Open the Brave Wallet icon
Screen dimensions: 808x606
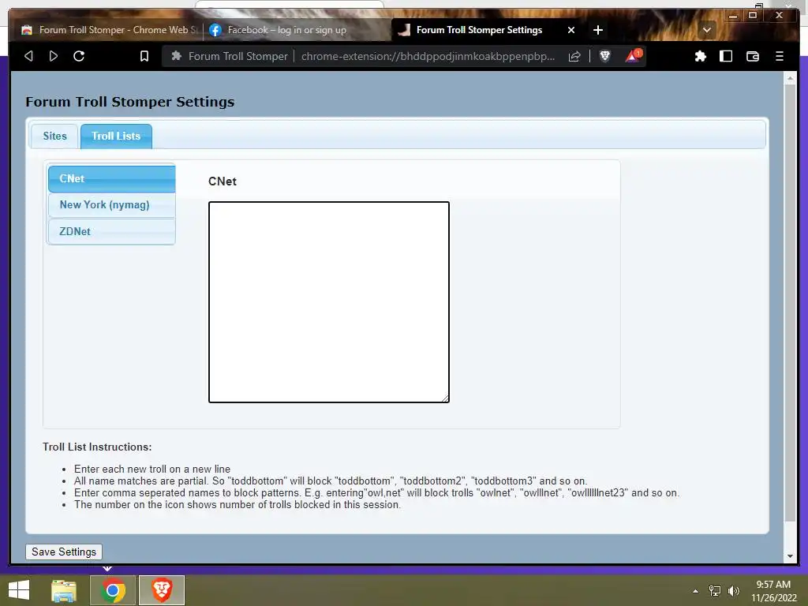pos(753,56)
